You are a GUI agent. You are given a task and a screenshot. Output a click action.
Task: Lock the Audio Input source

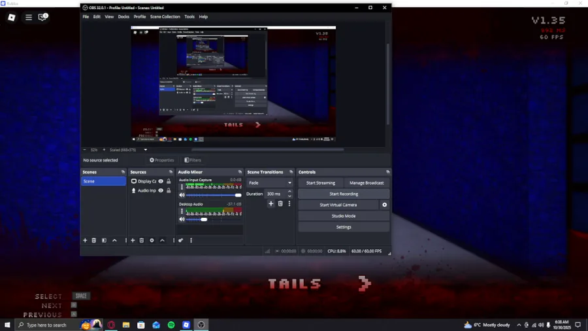169,190
